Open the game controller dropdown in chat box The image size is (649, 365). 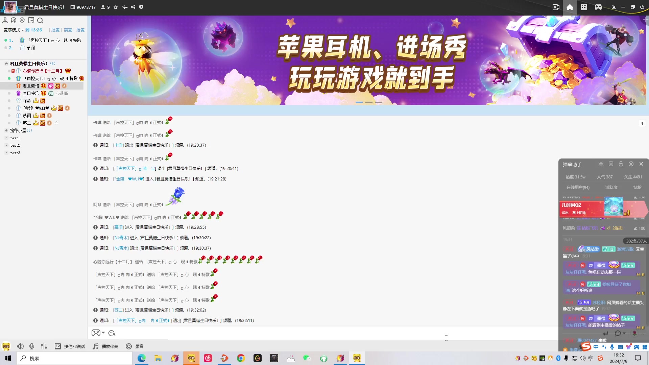click(x=98, y=333)
